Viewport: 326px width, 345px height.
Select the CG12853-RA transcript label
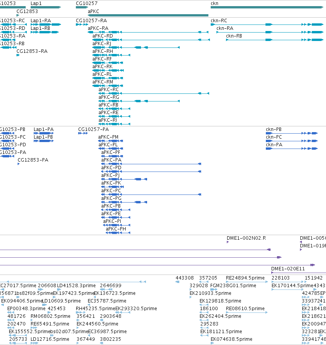pos(32,51)
